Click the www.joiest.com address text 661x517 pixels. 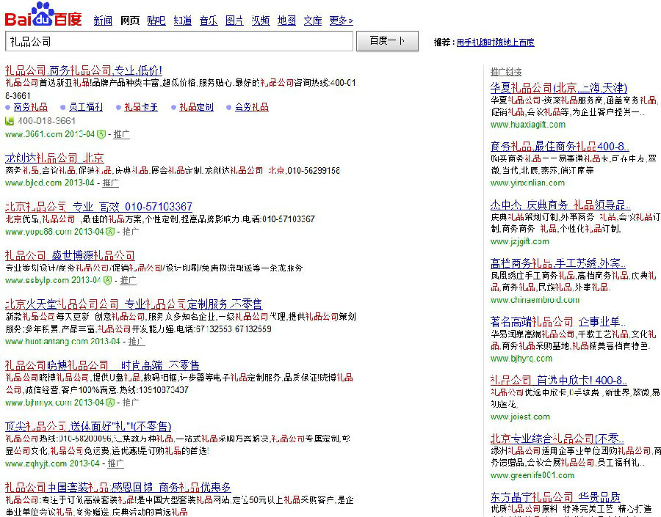pos(521,417)
